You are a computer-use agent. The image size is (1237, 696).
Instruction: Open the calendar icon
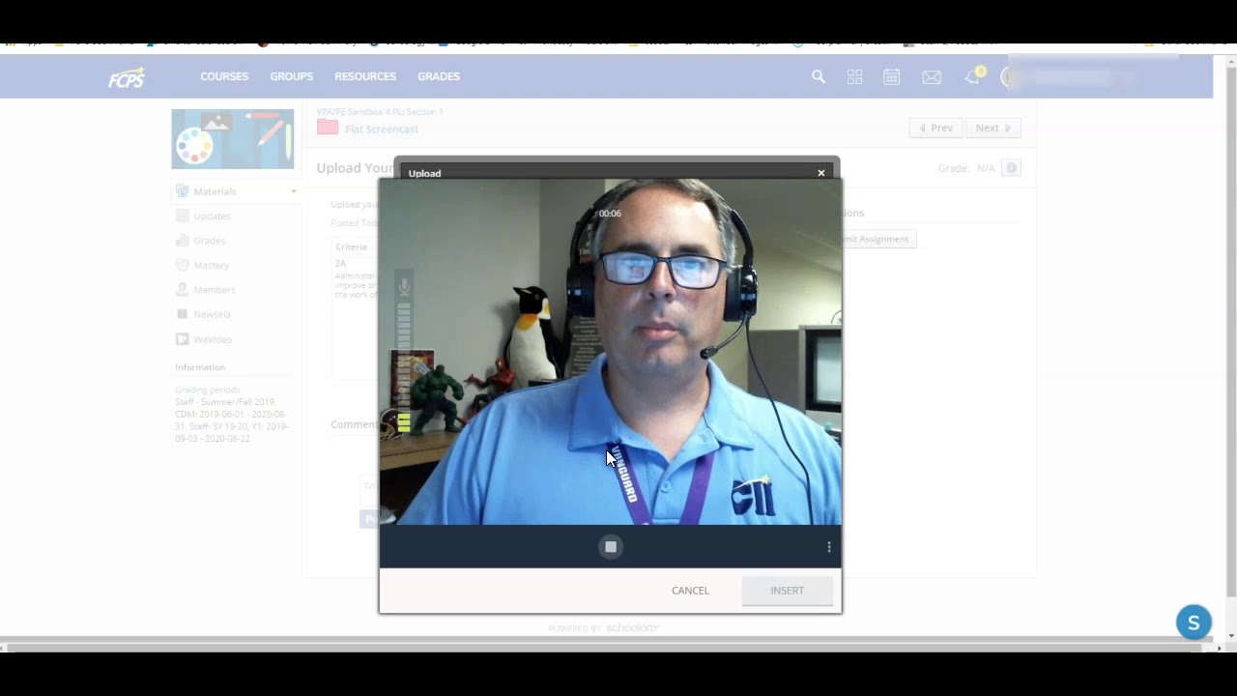point(891,77)
